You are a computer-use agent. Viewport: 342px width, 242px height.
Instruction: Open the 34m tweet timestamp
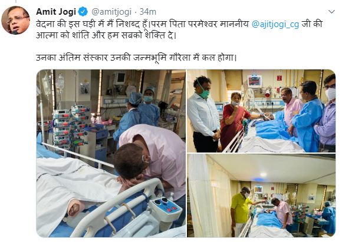coord(147,12)
